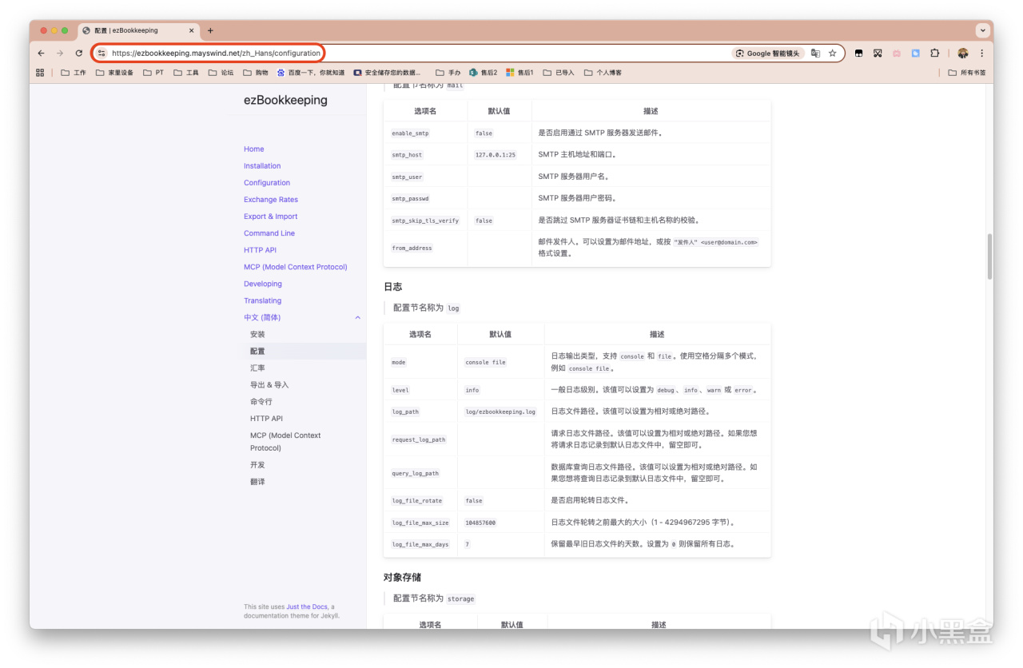Click the enable_smtp option name

pyautogui.click(x=410, y=133)
